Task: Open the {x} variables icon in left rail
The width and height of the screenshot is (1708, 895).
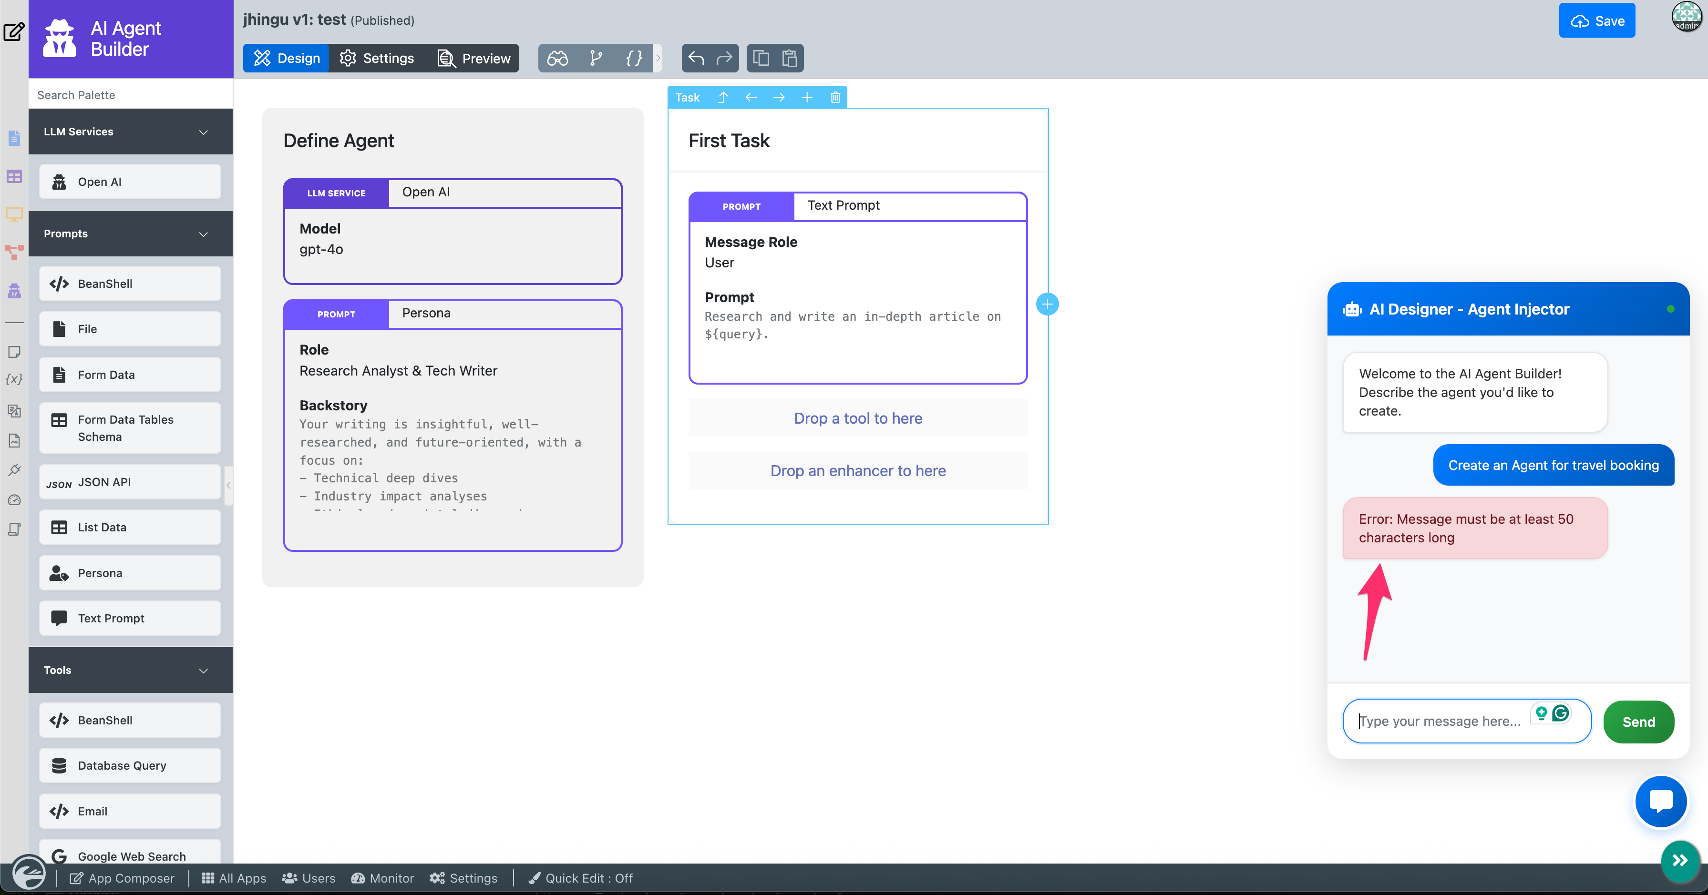Action: pyautogui.click(x=14, y=380)
